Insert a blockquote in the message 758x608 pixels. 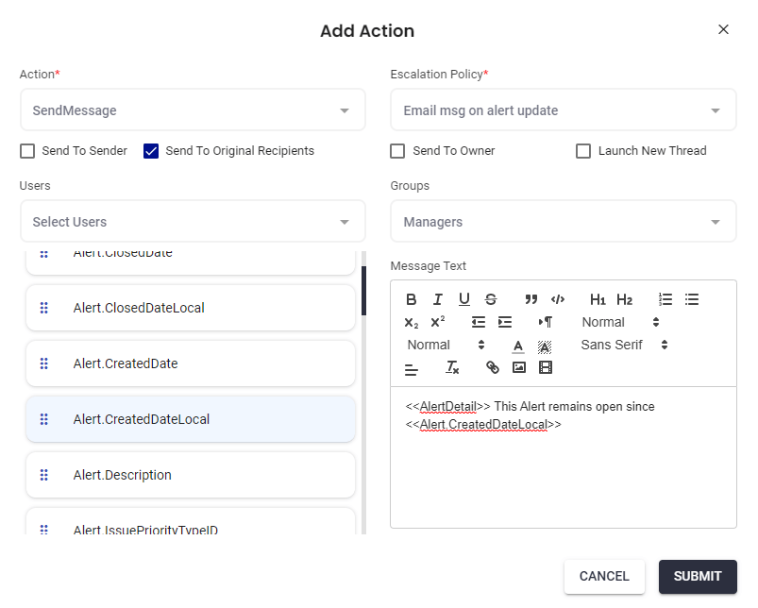point(531,299)
